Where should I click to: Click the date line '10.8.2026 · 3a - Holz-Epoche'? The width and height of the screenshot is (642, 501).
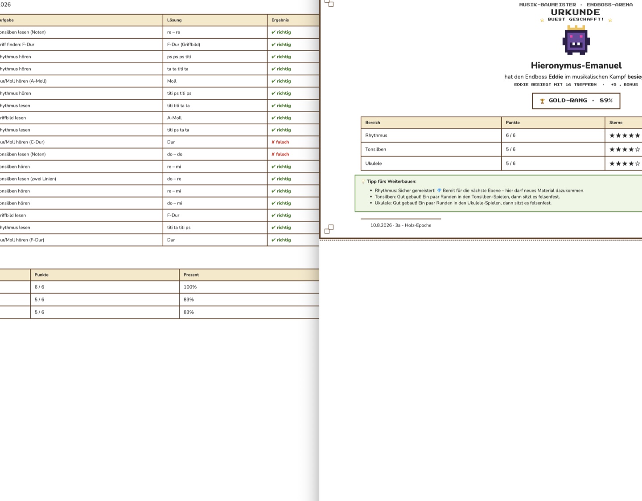pos(401,225)
